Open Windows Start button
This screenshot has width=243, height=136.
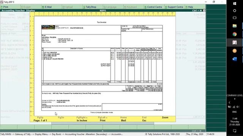235,3
